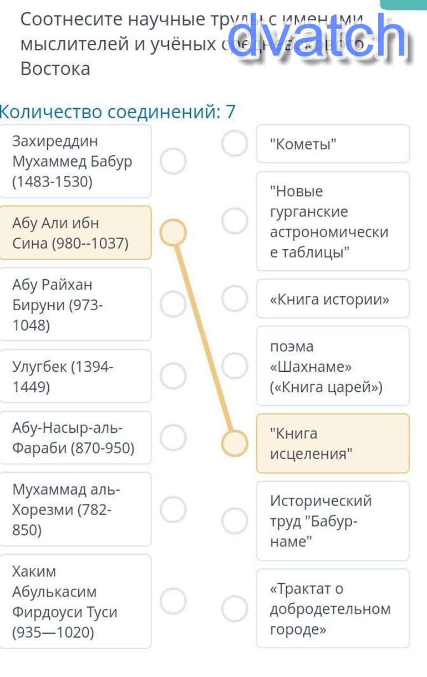Click the «Книга истории» answer card
Viewport: 427px width, 677px height.
point(332,299)
